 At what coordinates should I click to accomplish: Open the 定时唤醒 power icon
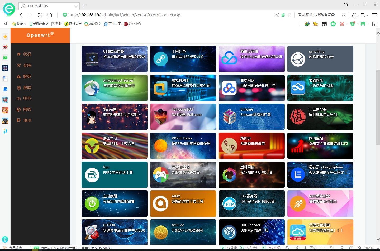click(x=92, y=204)
